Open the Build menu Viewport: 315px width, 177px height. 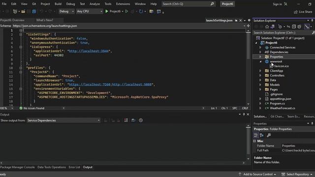(x=58, y=4)
